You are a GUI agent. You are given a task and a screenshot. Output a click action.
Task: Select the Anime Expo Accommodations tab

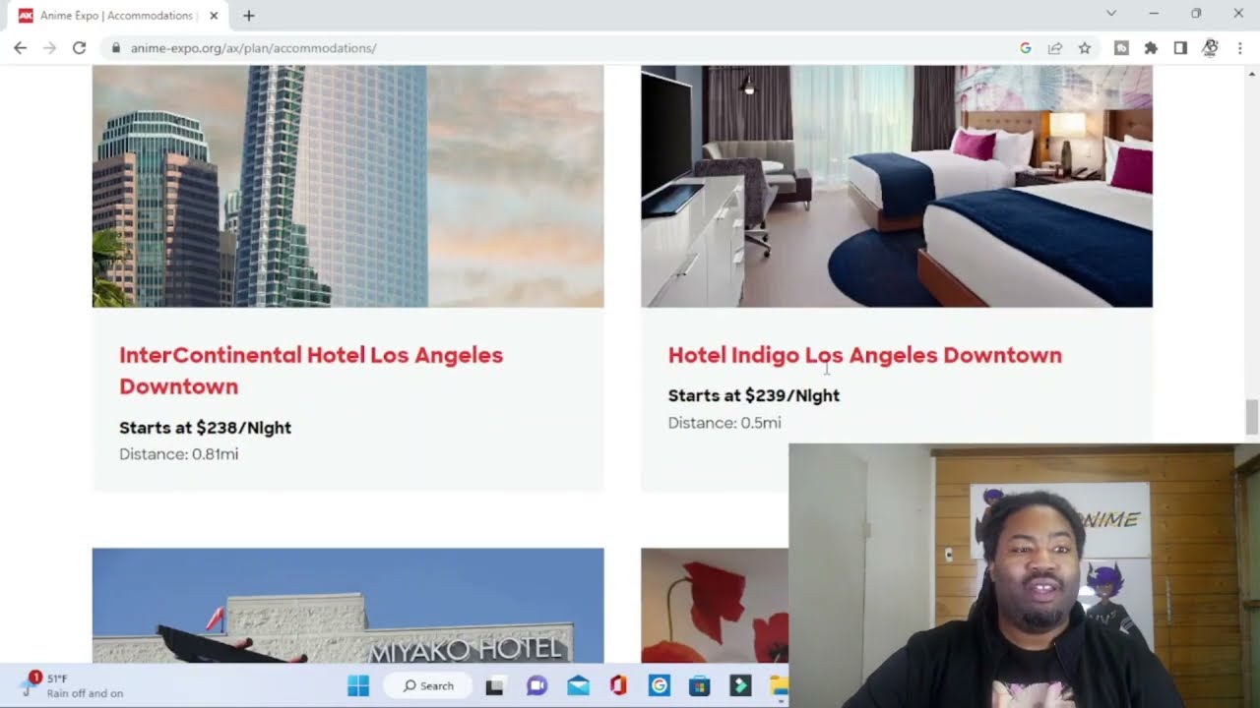(x=117, y=16)
